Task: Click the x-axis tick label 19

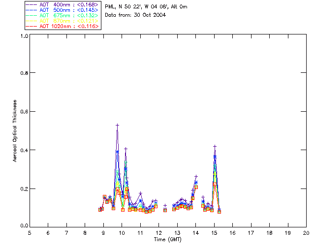Action: [288, 233]
